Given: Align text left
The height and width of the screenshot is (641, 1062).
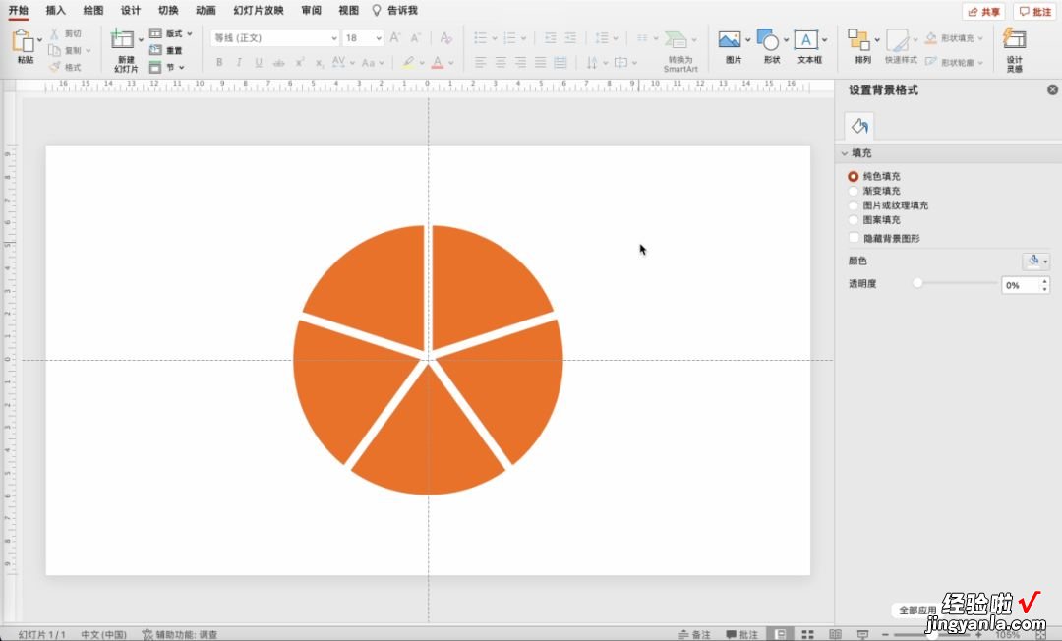Looking at the screenshot, I should 480,62.
